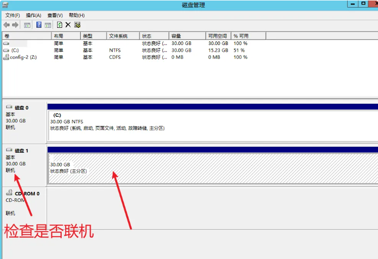378x259 pixels.
Task: Open Help via blue question mark icon
Action: tap(39, 25)
